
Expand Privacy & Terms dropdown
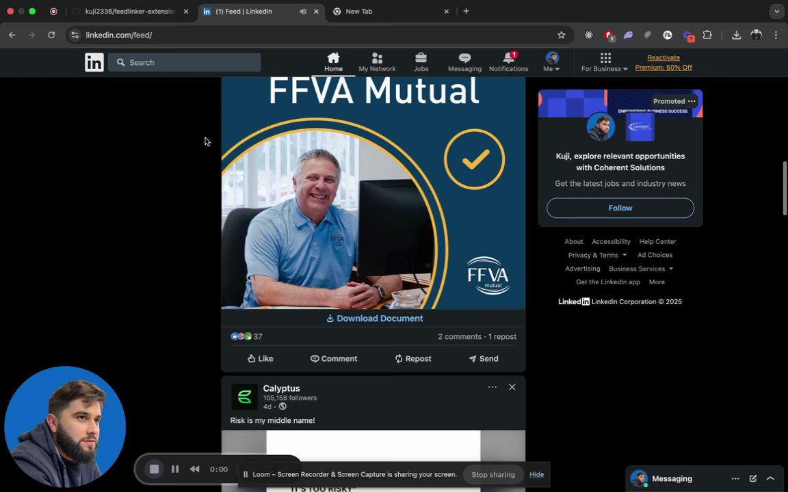(x=597, y=255)
